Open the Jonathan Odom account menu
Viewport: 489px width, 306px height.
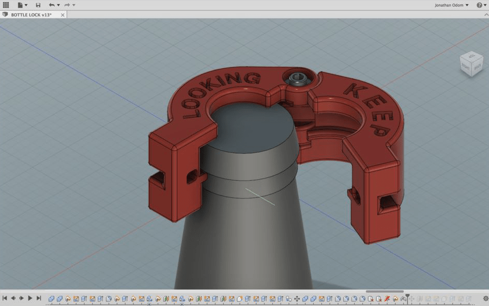(449, 4)
